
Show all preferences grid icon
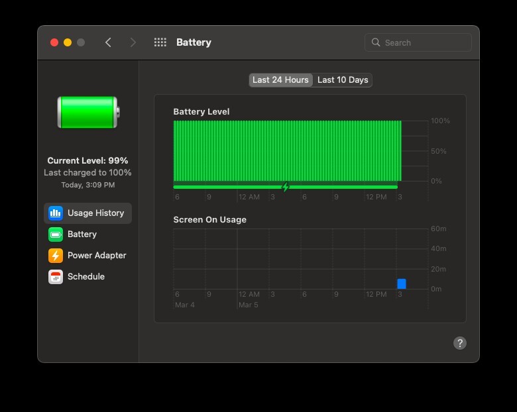[x=160, y=42]
